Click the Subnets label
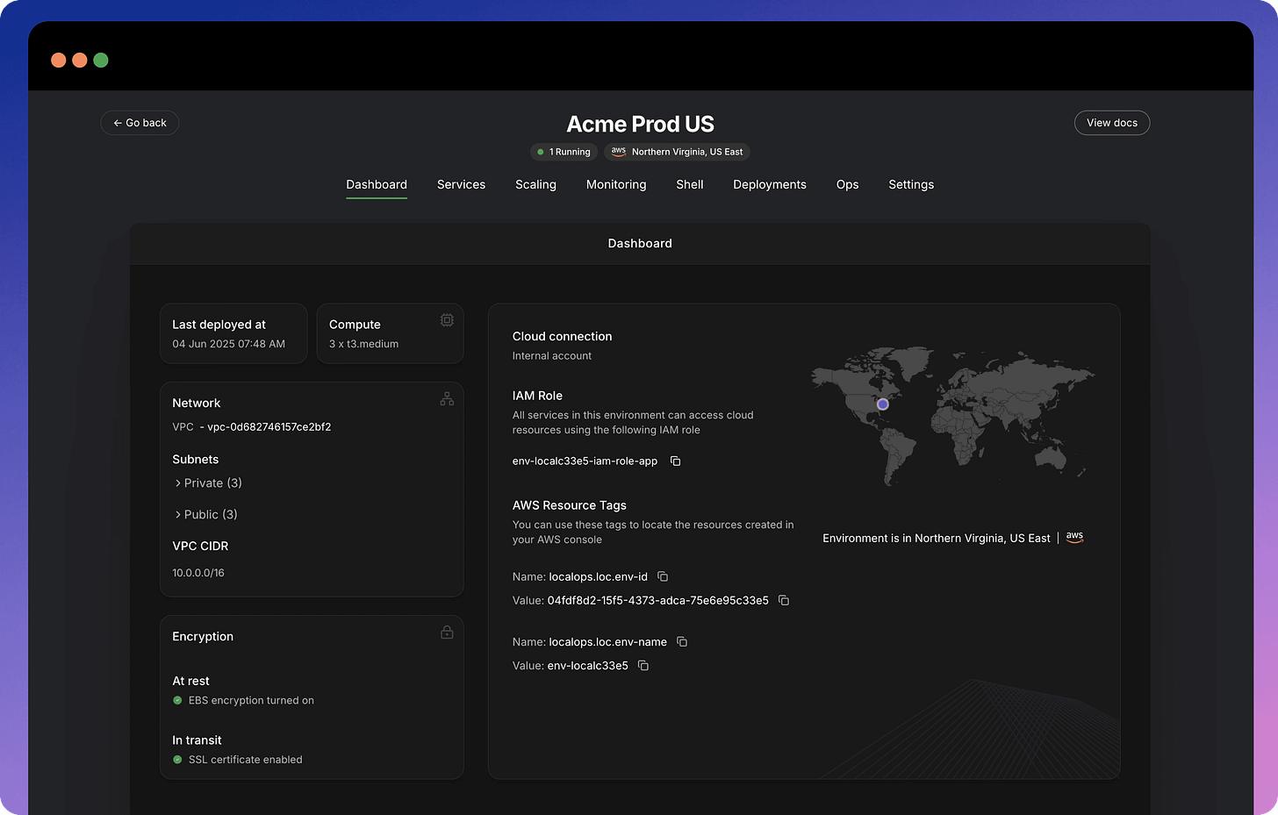The image size is (1278, 815). (196, 460)
